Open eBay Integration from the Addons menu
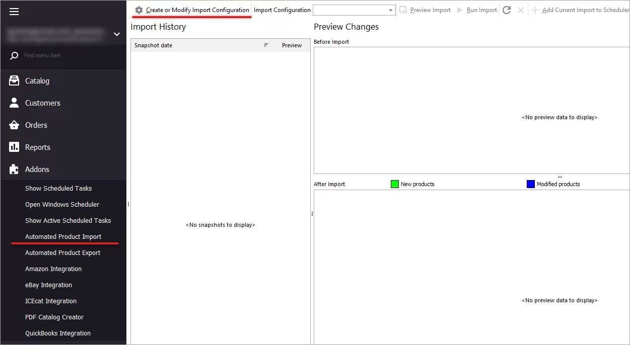The height and width of the screenshot is (345, 630). click(48, 285)
